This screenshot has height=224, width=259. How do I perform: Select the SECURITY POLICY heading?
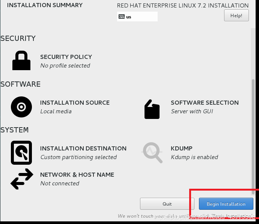[66, 57]
